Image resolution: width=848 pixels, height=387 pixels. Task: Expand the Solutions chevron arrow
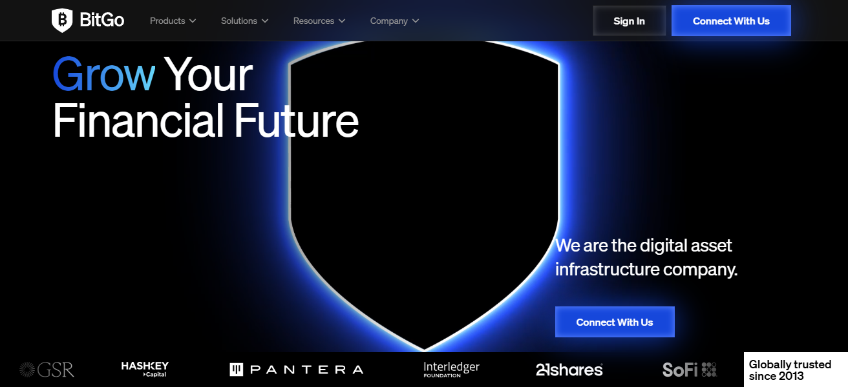click(265, 21)
